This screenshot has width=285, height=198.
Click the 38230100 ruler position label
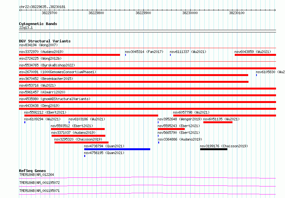(237, 13)
